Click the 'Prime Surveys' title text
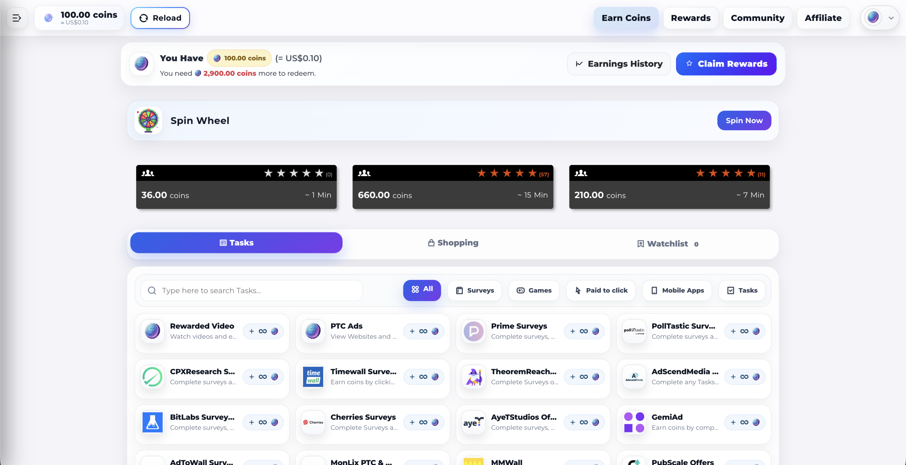This screenshot has width=906, height=465. 519,326
